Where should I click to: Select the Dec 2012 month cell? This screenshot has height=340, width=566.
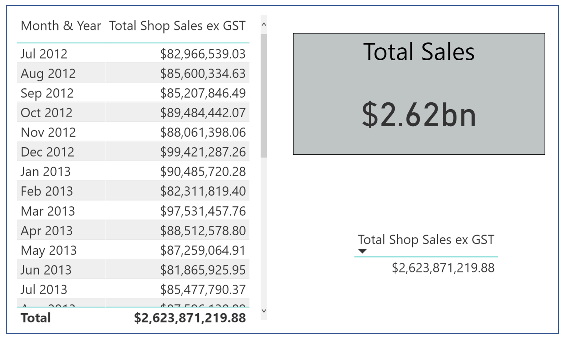(47, 152)
